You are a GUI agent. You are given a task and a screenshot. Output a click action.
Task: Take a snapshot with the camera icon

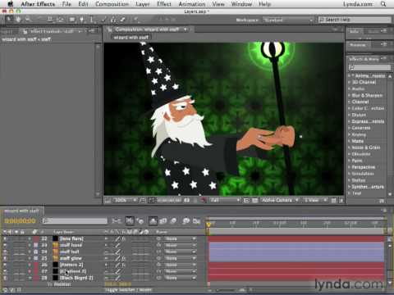coord(187,201)
